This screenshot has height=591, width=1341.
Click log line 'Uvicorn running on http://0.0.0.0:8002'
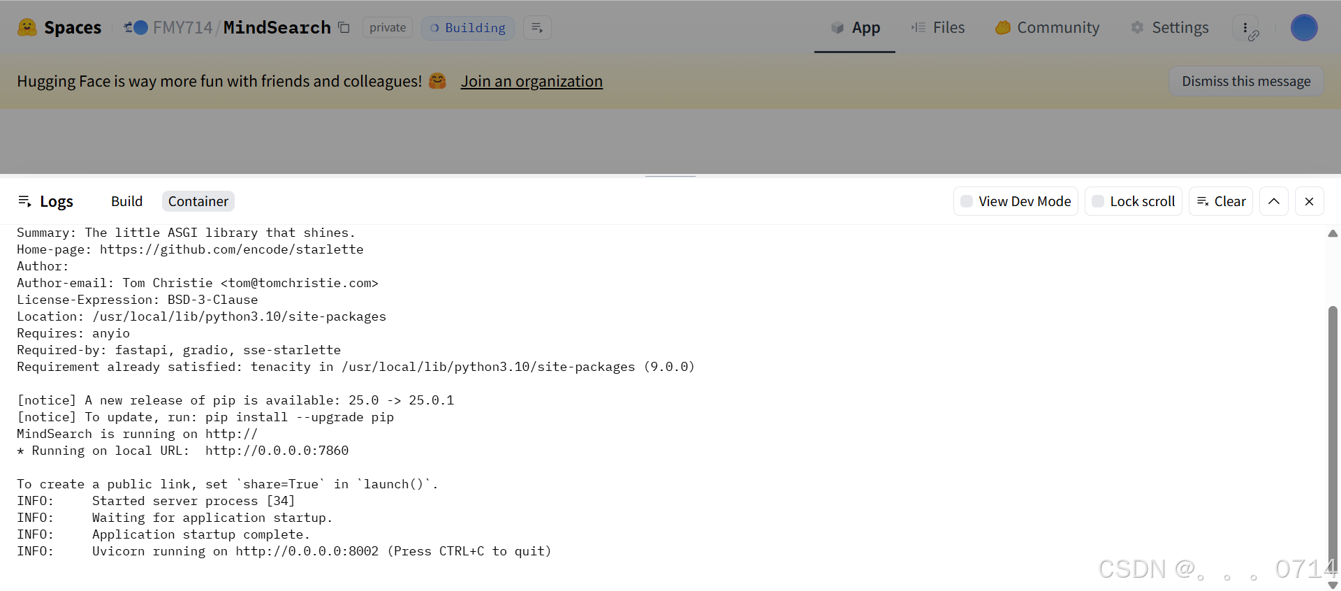click(x=284, y=551)
